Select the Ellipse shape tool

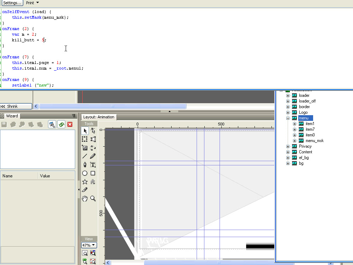click(x=85, y=173)
